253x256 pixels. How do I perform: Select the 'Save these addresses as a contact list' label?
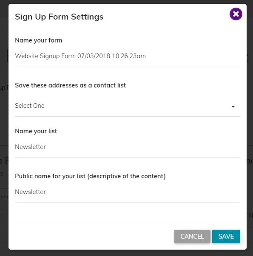(x=70, y=85)
